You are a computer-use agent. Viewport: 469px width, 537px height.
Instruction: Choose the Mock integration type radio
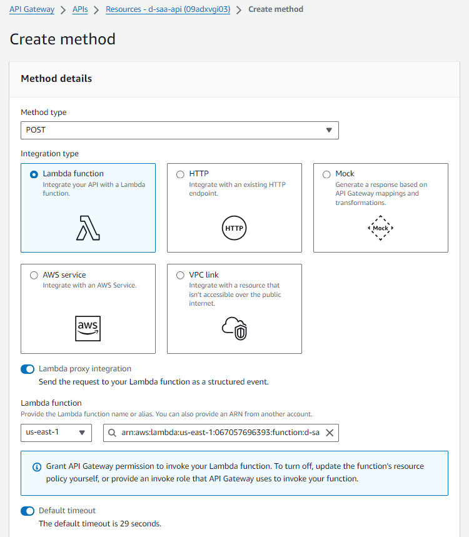(x=326, y=174)
